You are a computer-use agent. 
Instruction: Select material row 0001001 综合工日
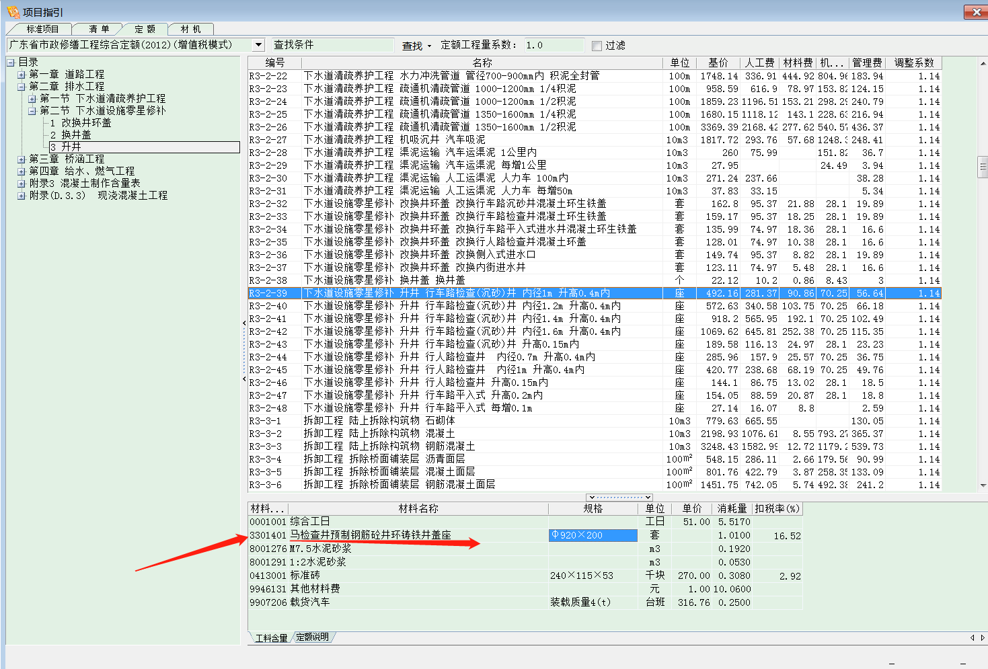525,522
